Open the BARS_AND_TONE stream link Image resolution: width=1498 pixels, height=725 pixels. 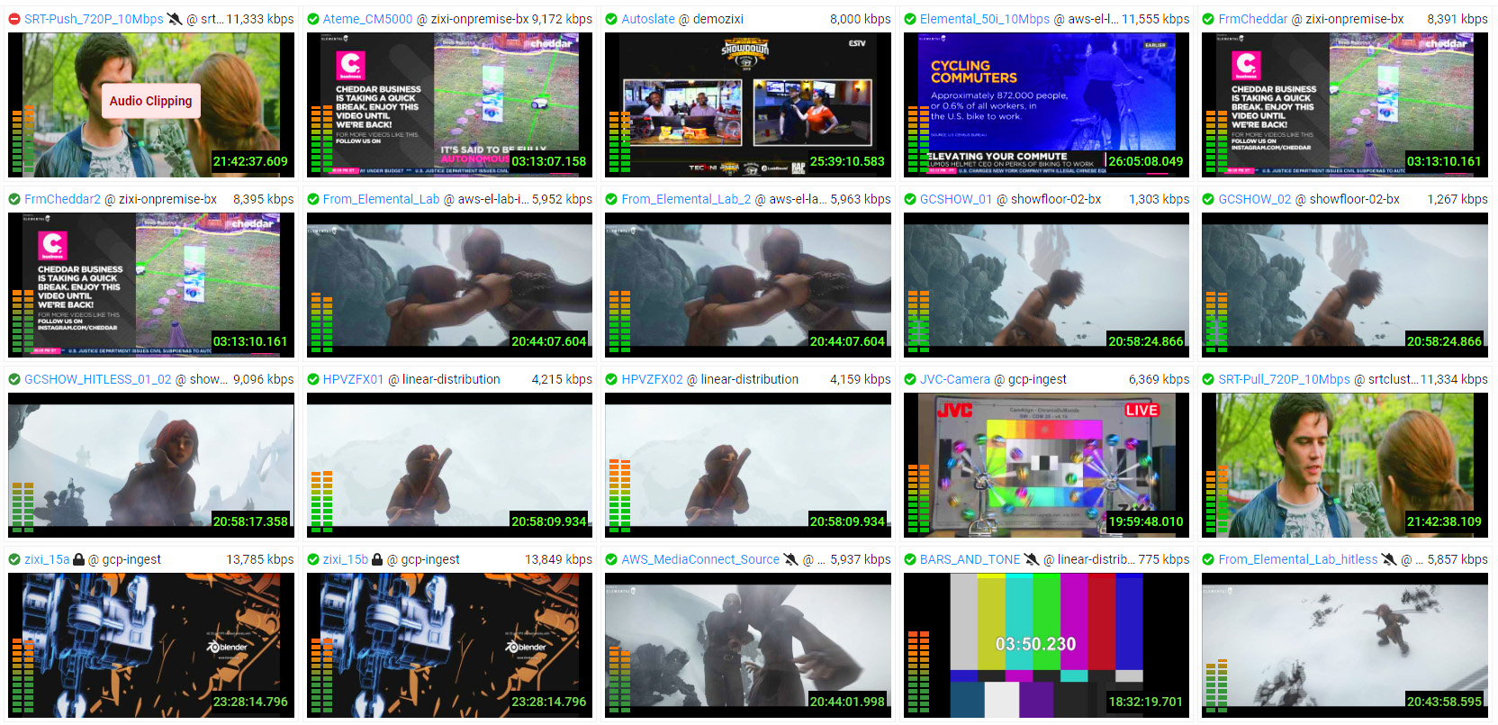click(970, 559)
